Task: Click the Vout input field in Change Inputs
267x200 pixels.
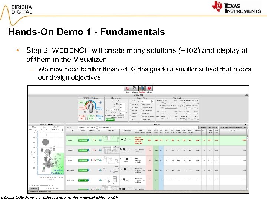Action: pyautogui.click(x=113, y=110)
